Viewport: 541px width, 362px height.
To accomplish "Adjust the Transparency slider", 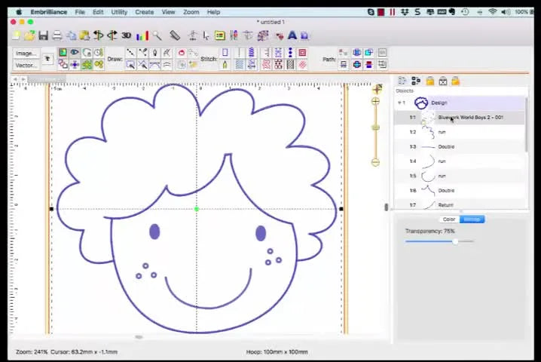I will point(455,241).
